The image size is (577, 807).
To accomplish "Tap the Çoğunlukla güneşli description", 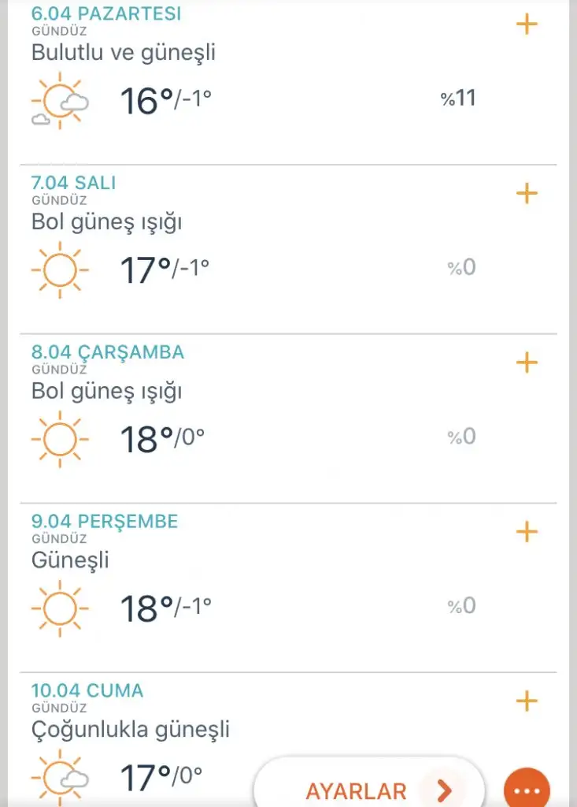I will click(130, 730).
